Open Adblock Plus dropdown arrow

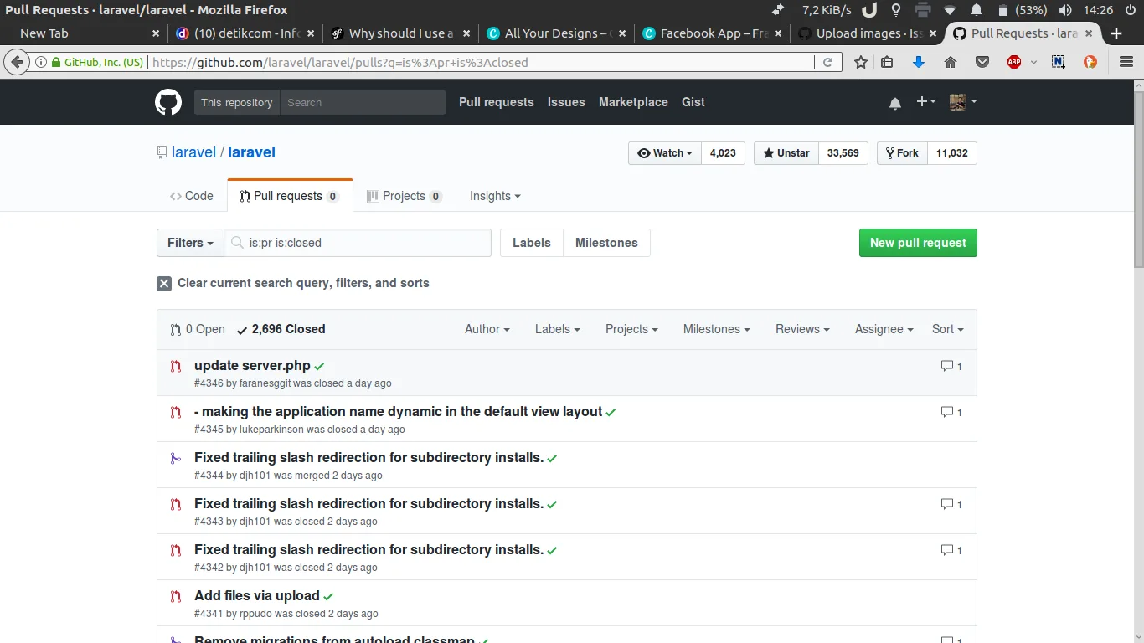click(1033, 62)
